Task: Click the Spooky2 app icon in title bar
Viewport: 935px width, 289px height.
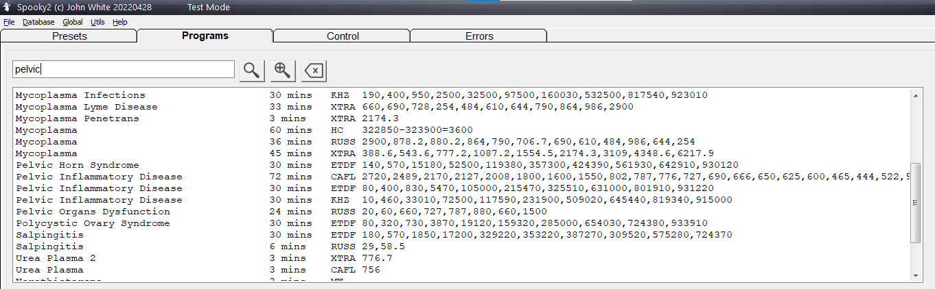Action: point(6,7)
